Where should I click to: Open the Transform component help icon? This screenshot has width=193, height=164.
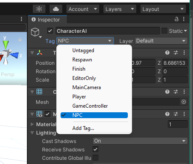click(167, 53)
